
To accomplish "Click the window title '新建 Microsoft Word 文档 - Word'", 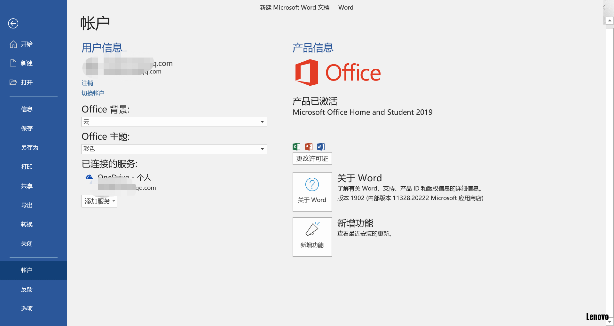I will point(307,7).
